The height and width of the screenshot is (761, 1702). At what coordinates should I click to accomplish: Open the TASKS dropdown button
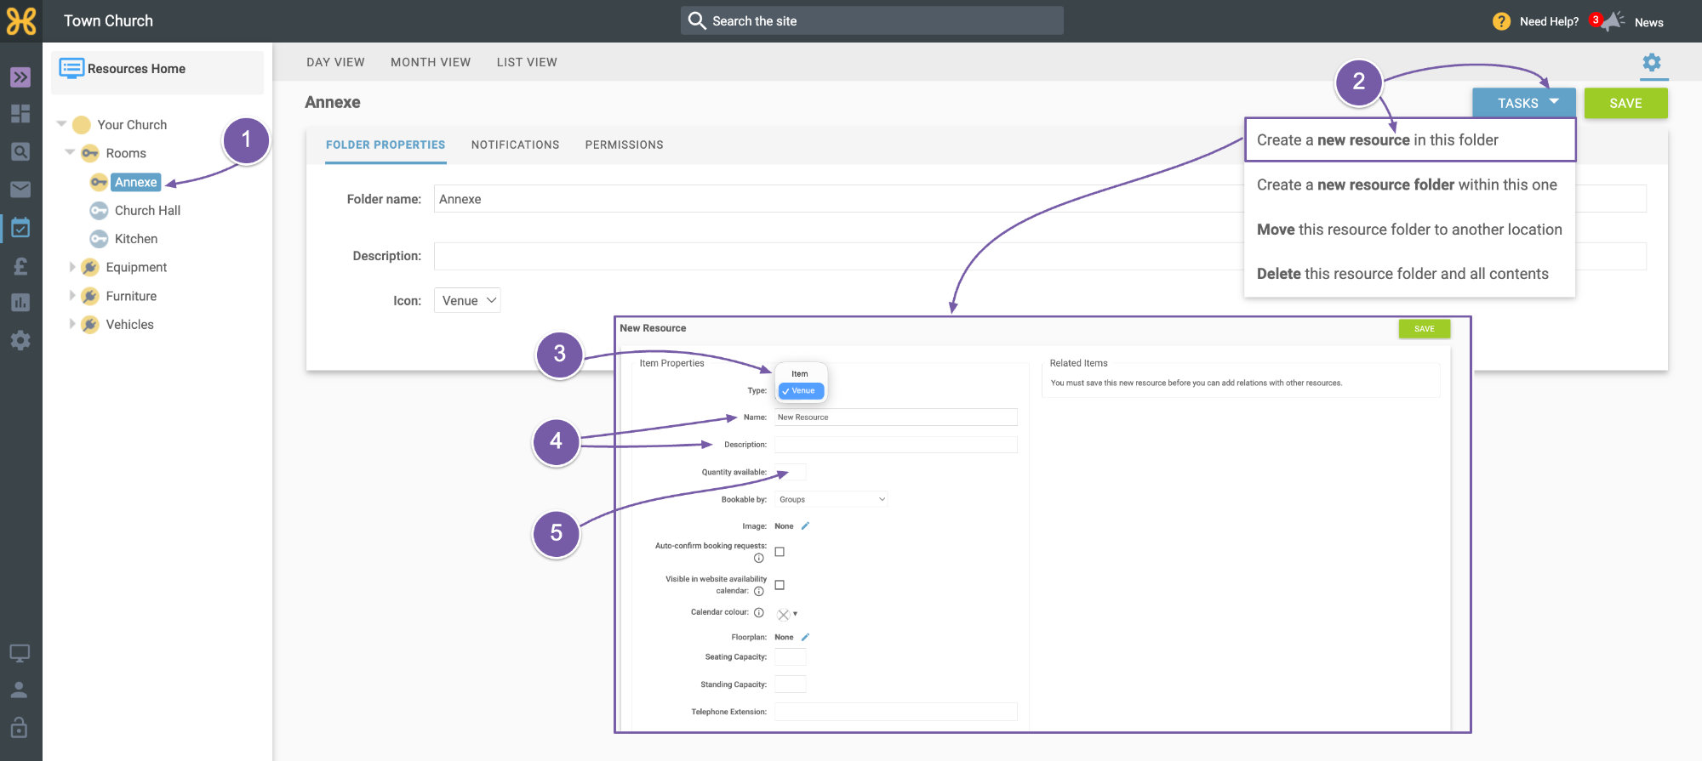point(1524,103)
